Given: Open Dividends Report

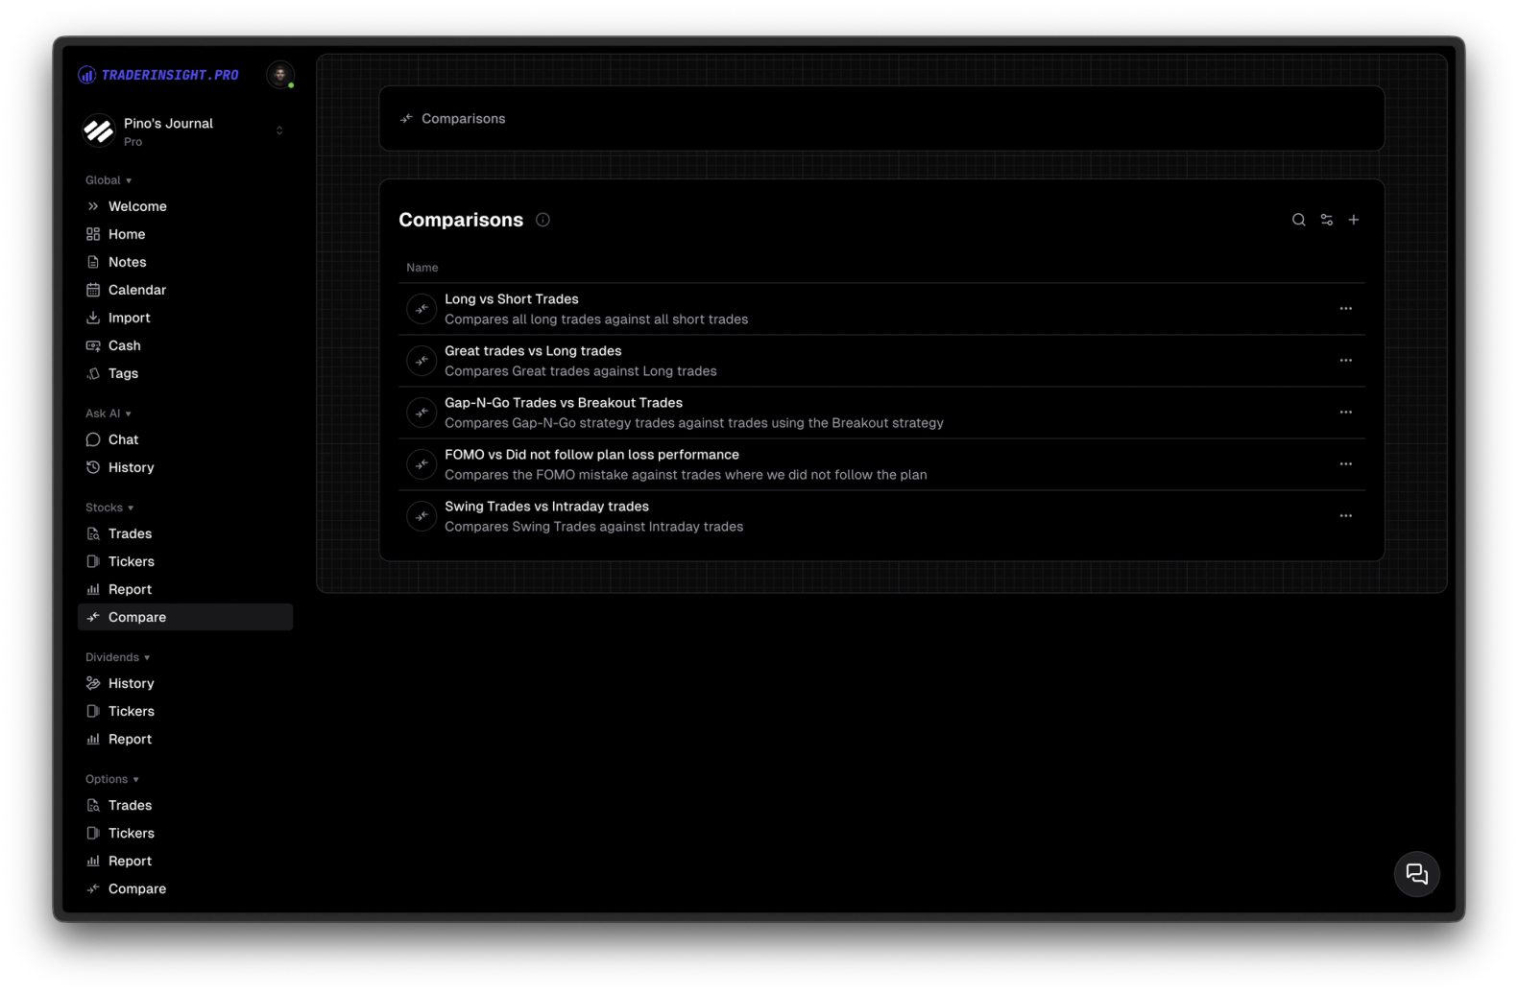Looking at the screenshot, I should [x=185, y=739].
